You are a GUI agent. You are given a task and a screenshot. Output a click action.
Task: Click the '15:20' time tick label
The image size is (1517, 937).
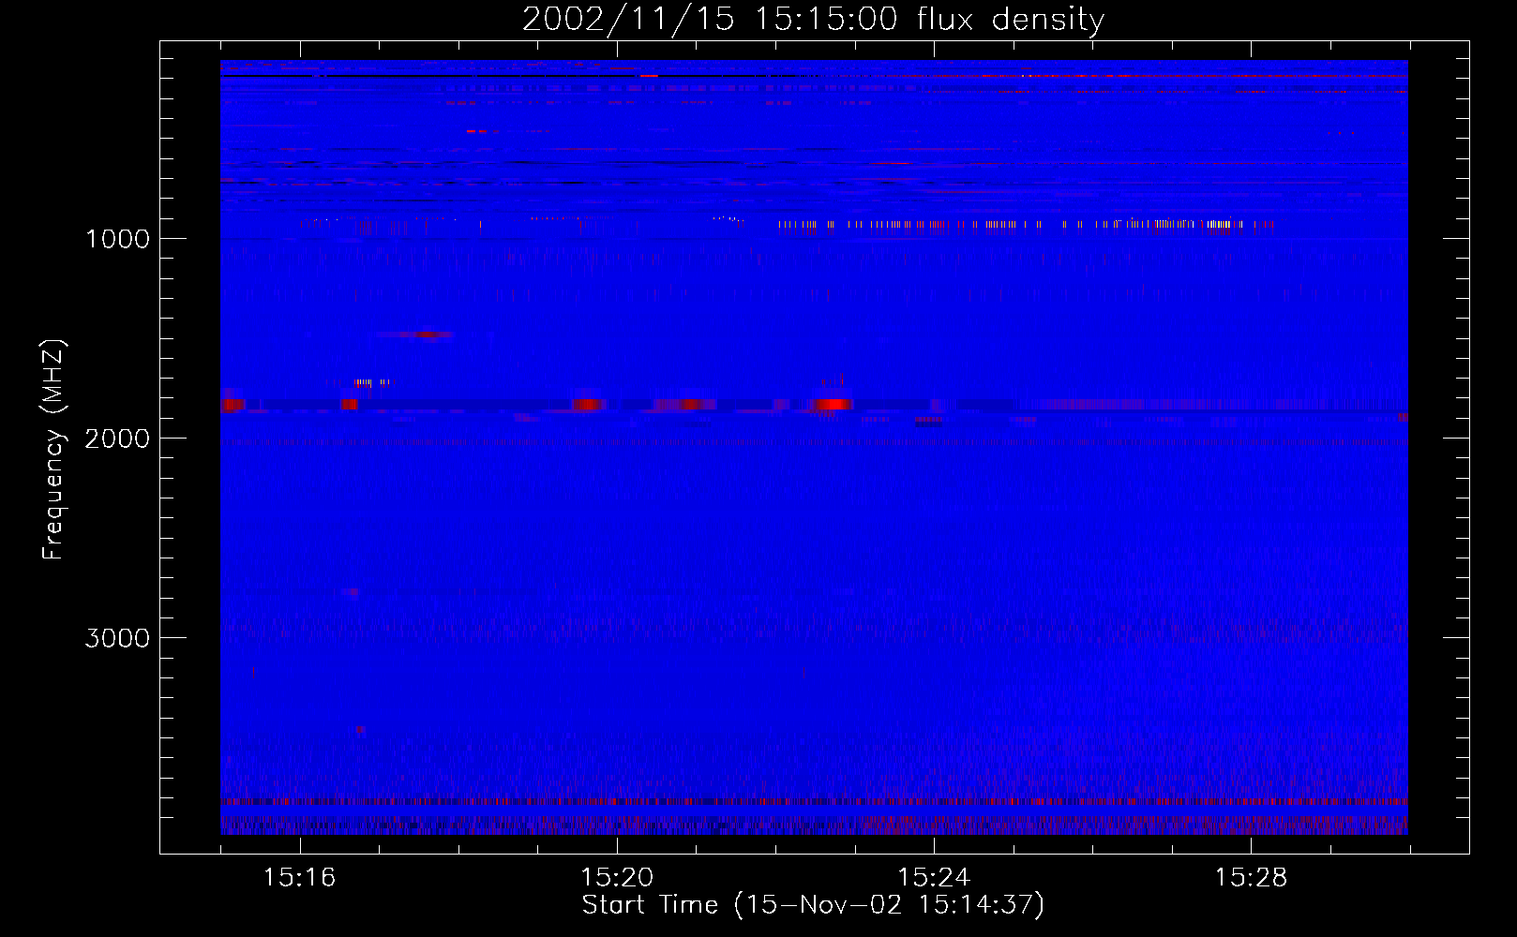[617, 878]
